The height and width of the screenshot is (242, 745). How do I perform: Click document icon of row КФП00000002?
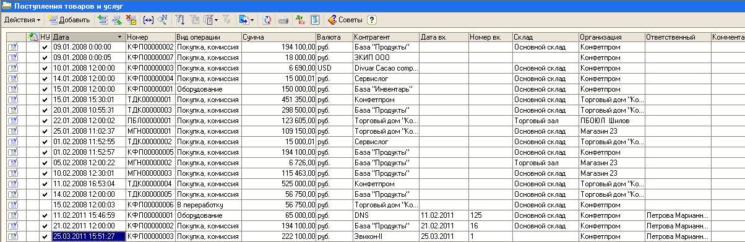[x=13, y=47]
